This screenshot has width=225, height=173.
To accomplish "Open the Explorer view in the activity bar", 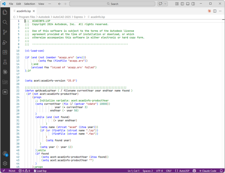I will 5,12.
